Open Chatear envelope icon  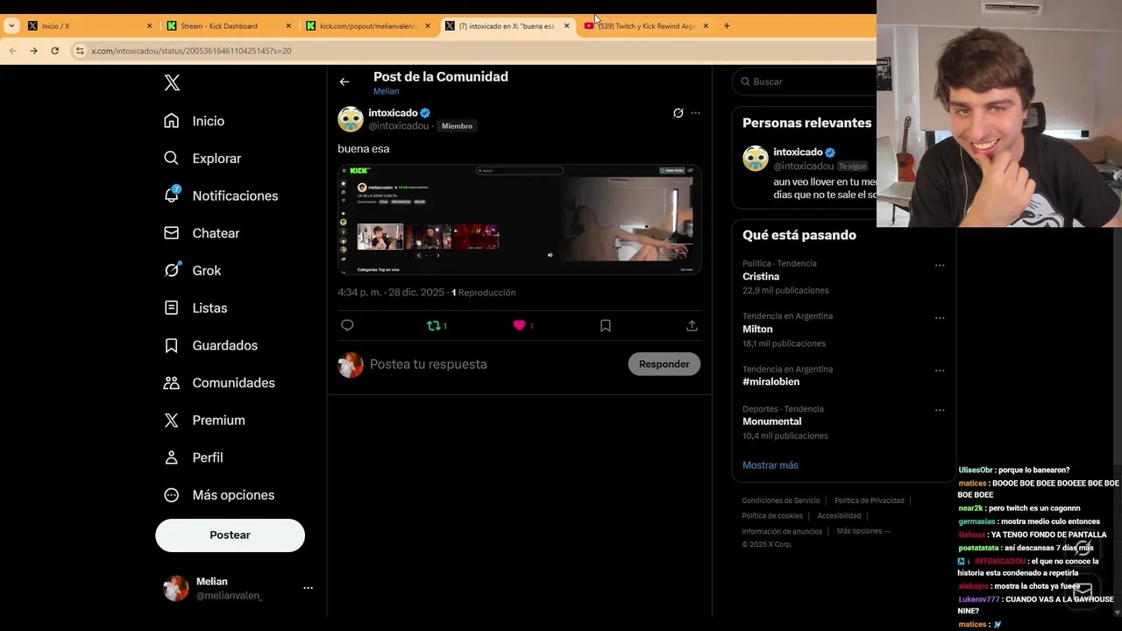coord(172,233)
